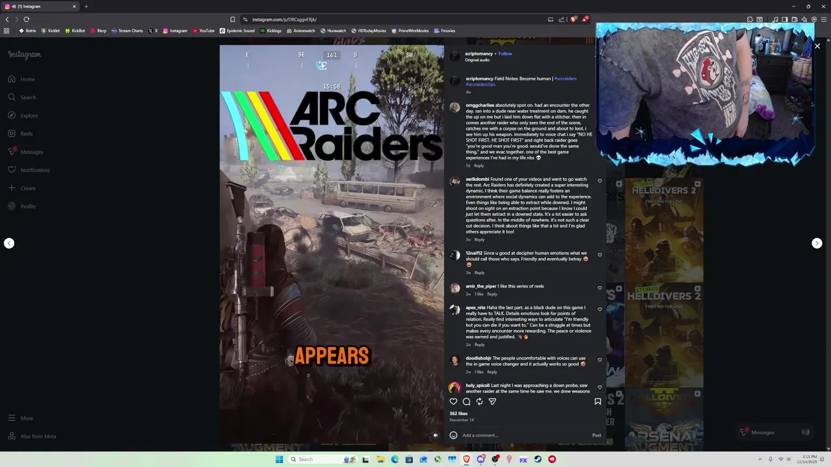The height and width of the screenshot is (467, 831).
Task: Like apex_nite's comment
Action: [600, 309]
